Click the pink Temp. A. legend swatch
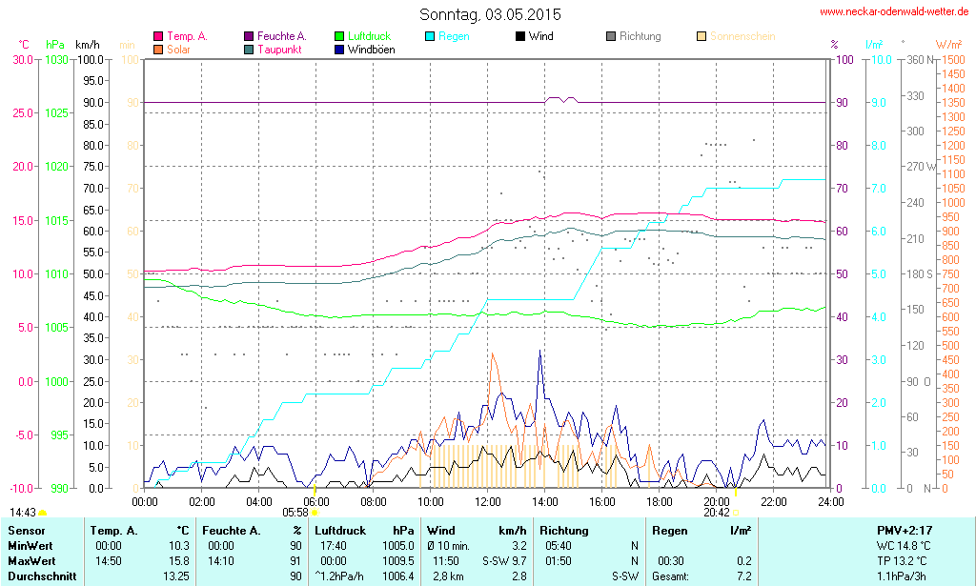 tap(158, 36)
